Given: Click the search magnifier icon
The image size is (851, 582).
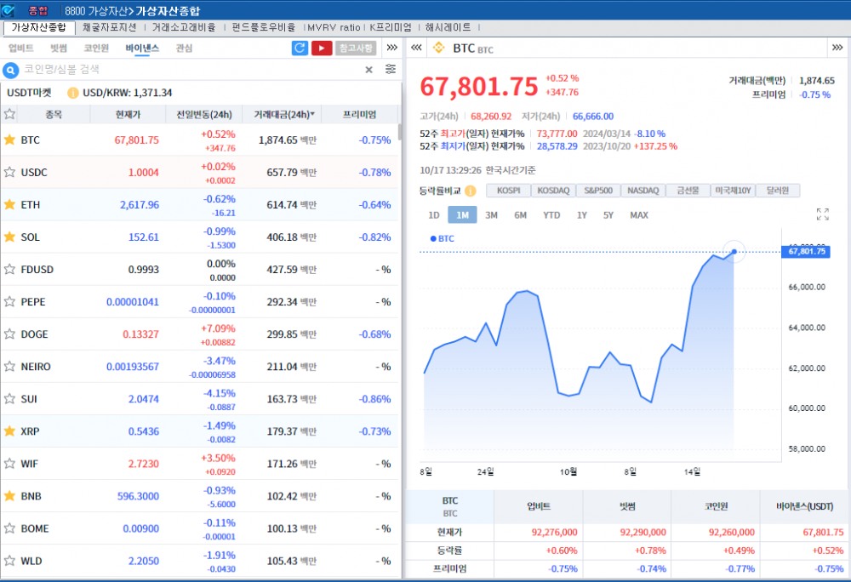Looking at the screenshot, I should point(11,70).
